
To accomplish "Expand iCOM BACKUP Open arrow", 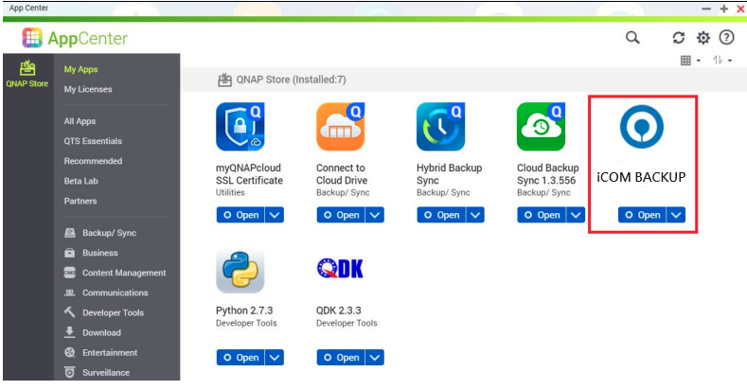I will 677,215.
